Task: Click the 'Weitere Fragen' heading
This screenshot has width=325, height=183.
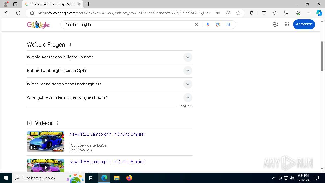Action: (x=46, y=45)
